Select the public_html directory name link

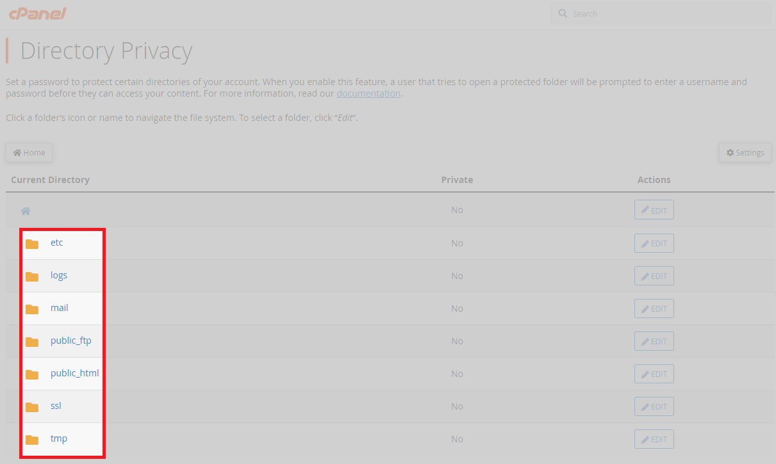pos(75,373)
